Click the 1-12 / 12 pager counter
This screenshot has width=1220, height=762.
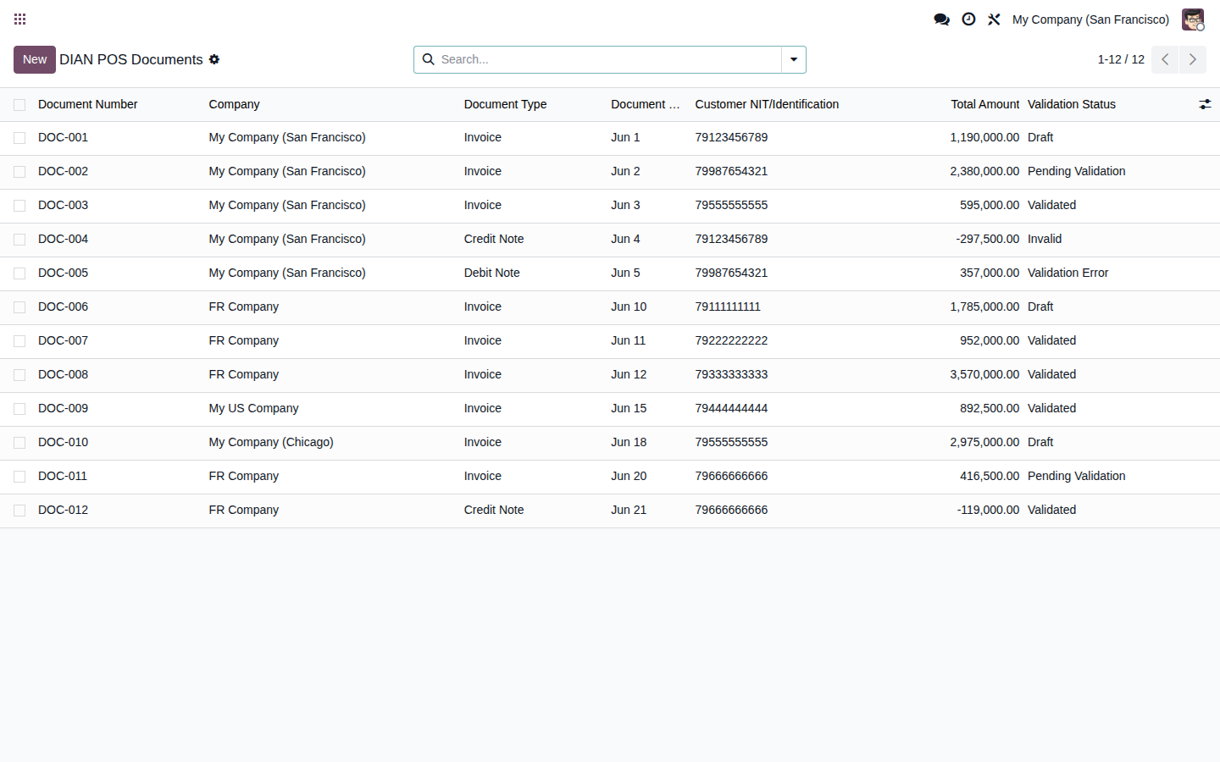coord(1121,59)
